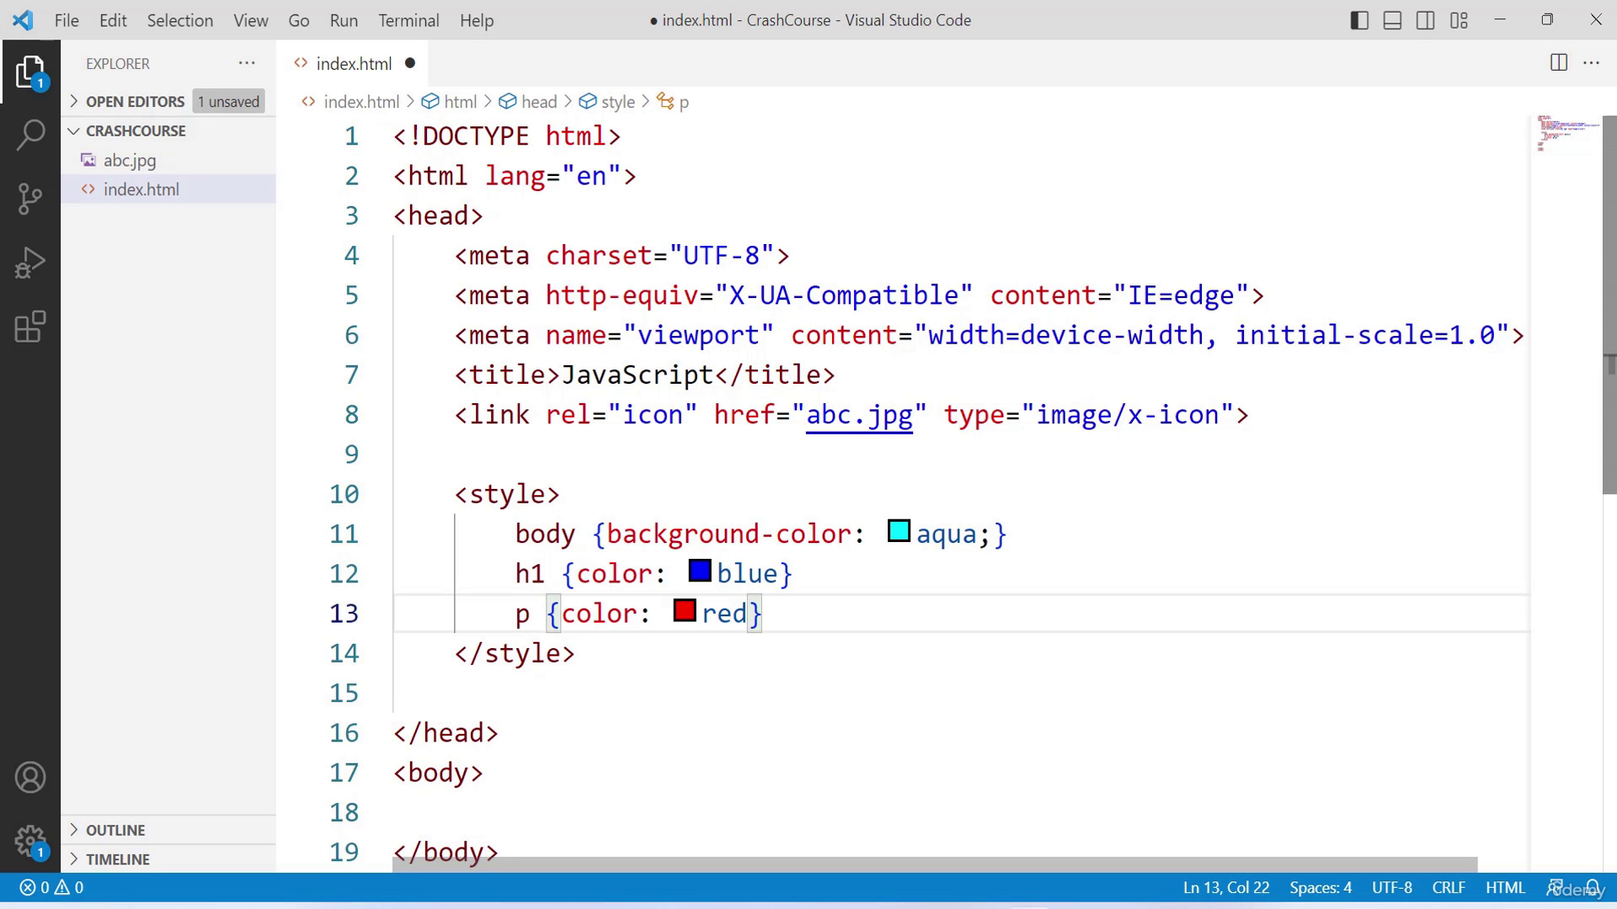
Task: Click style symbol icon in breadcrumb
Action: tap(588, 102)
